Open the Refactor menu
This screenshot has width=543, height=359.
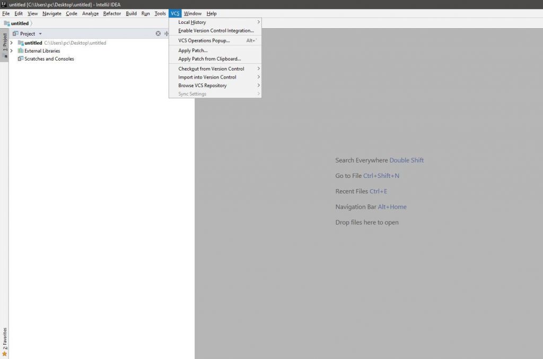pos(112,13)
